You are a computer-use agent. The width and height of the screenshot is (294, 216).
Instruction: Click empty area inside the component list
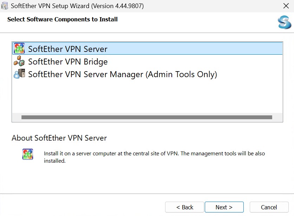click(x=147, y=96)
